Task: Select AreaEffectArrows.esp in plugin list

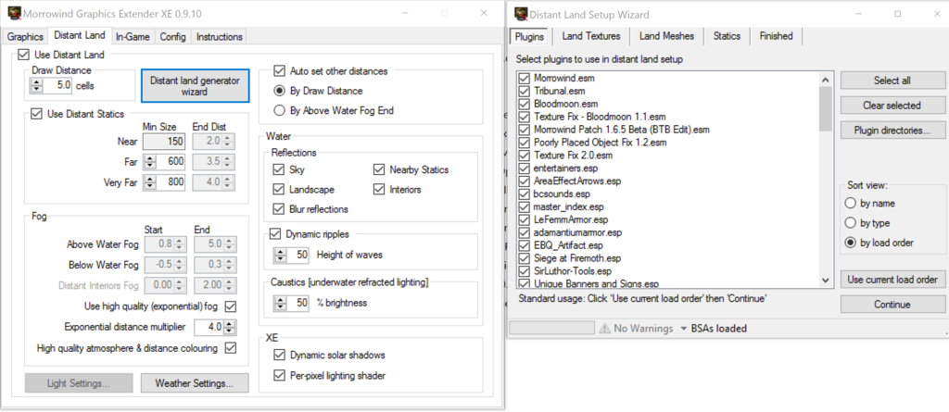Action: tap(577, 181)
